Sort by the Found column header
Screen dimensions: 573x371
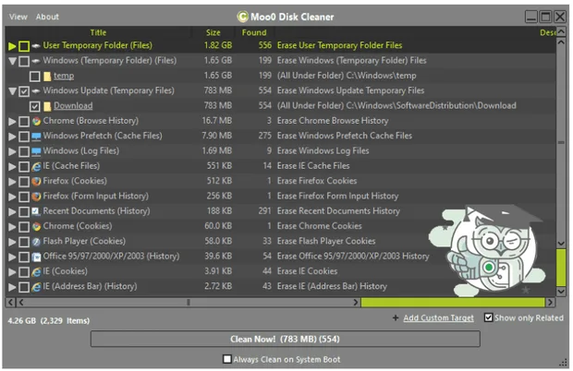254,32
